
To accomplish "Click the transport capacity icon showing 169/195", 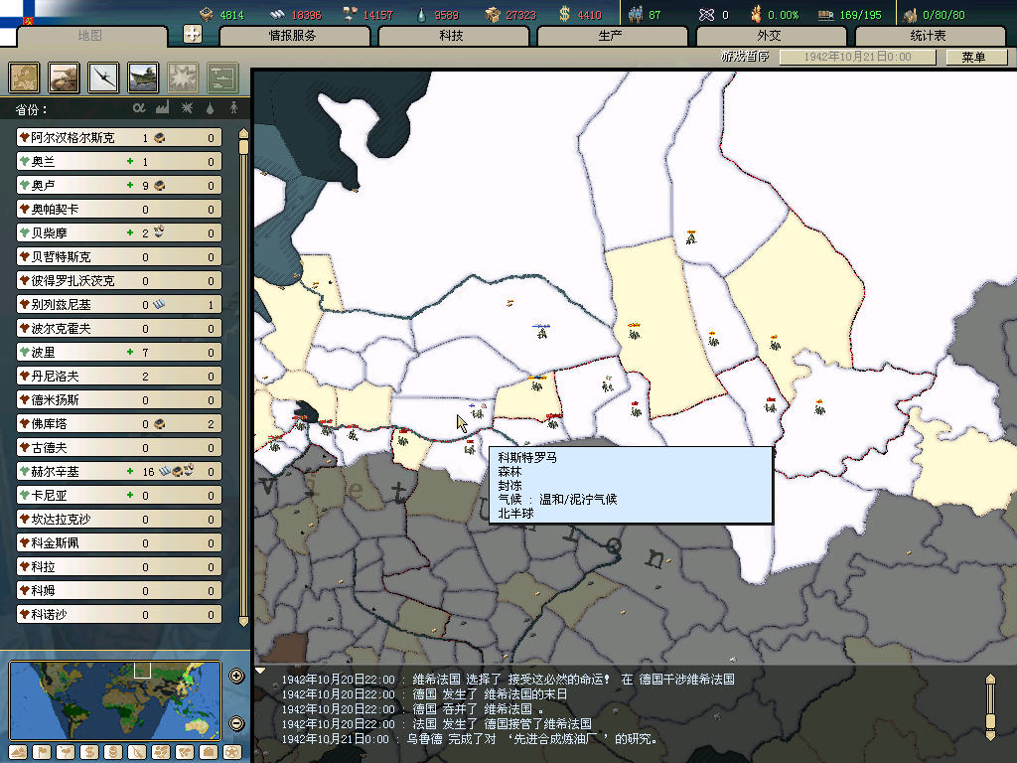I will click(825, 14).
